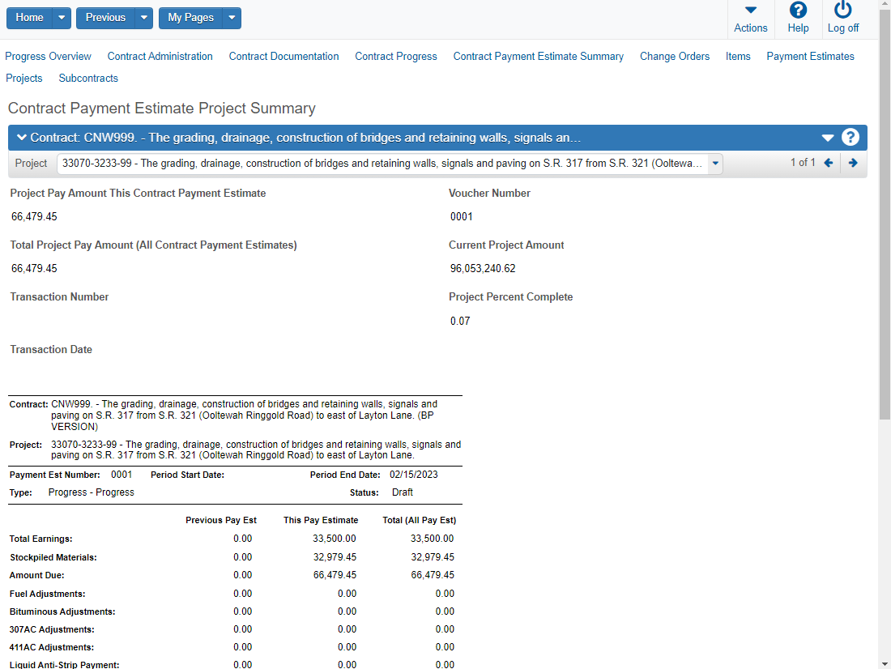Click the 1 of 1 project counter
This screenshot has height=669, width=891.
(803, 163)
